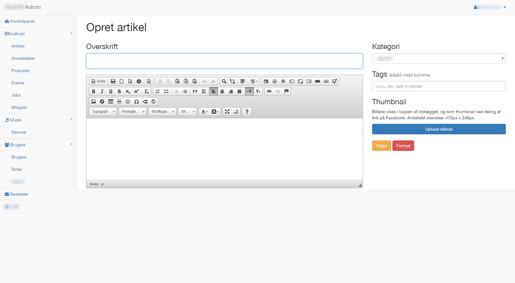Insert a selection field form element
This screenshot has height=283, width=515.
tap(309, 81)
